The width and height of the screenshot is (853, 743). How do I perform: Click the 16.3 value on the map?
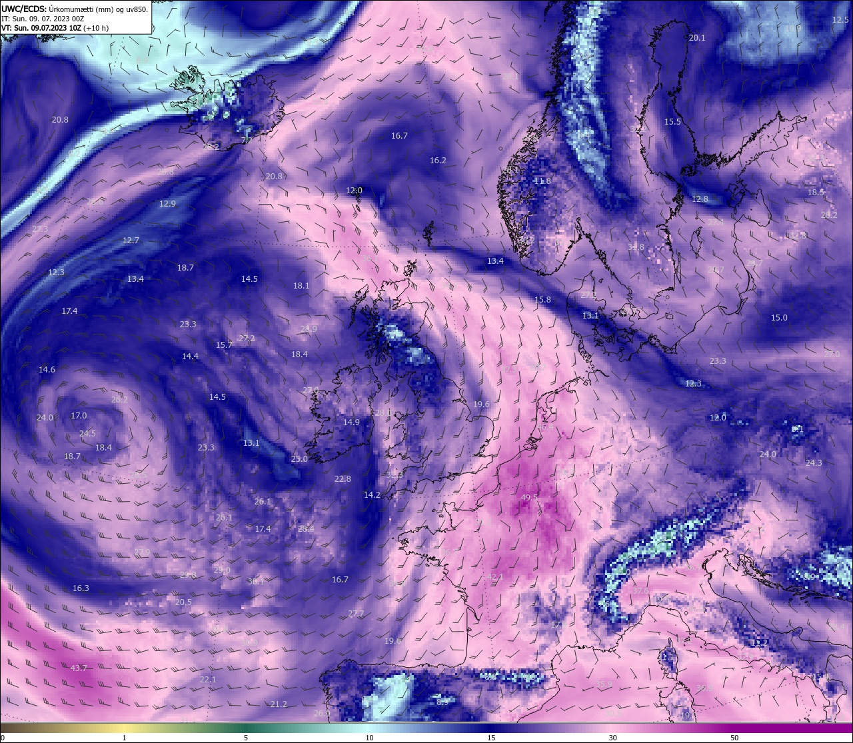tap(81, 588)
